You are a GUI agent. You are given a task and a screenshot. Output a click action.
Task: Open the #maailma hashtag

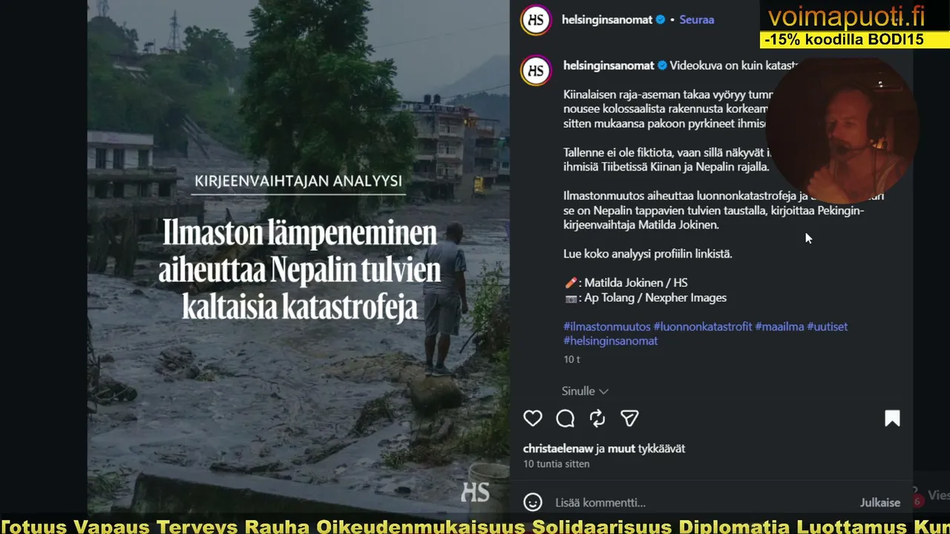[x=779, y=326]
